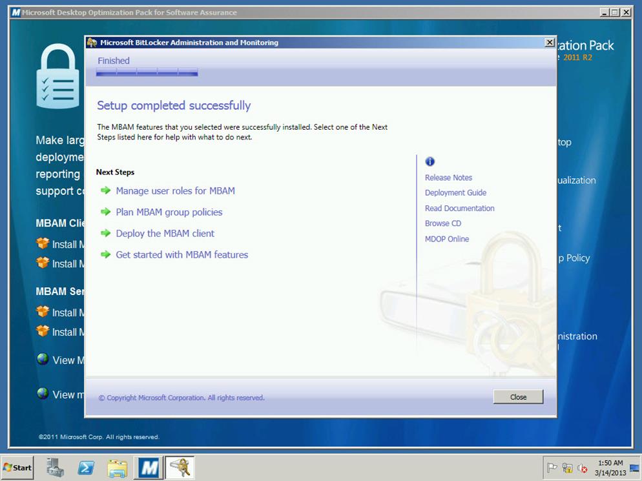Click the lower View globe icon in MDOP window
This screenshot has width=642, height=481.
[x=43, y=393]
